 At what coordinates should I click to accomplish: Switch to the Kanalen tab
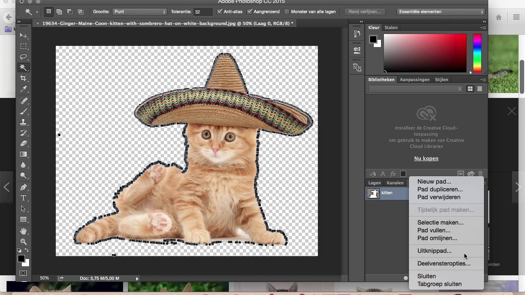[x=395, y=183]
